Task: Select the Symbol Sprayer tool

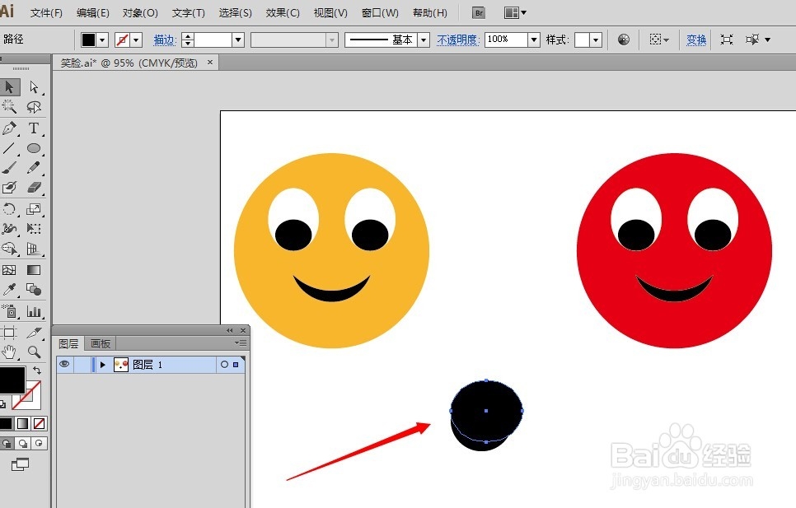Action: click(9, 310)
